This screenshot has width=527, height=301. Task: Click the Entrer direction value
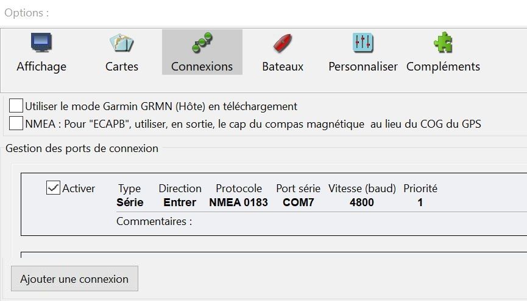coord(180,202)
